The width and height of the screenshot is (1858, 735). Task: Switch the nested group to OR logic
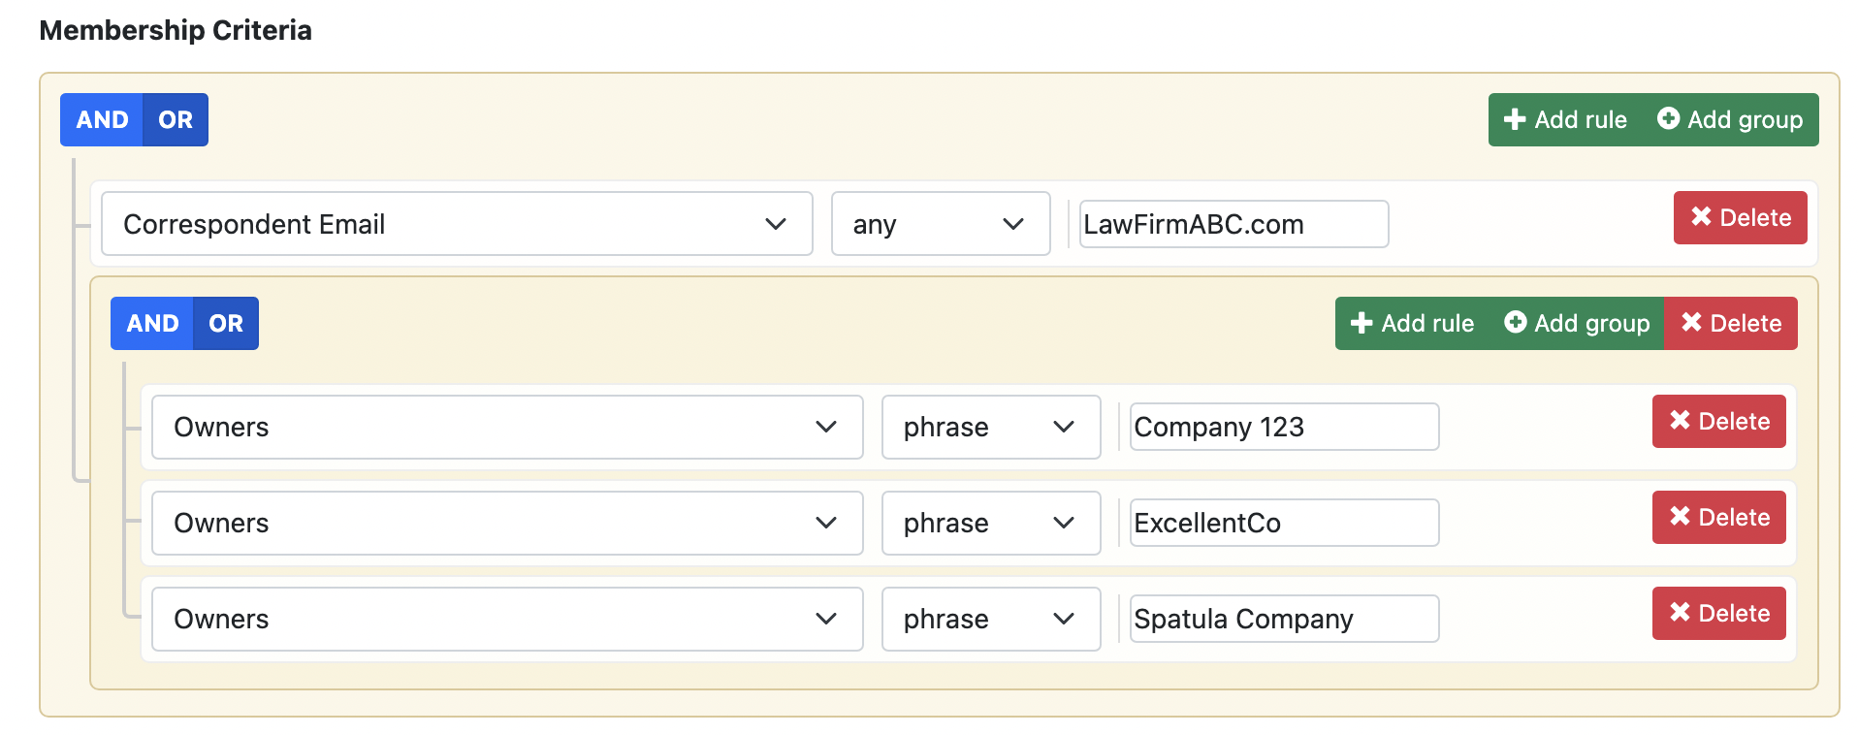[x=226, y=323]
